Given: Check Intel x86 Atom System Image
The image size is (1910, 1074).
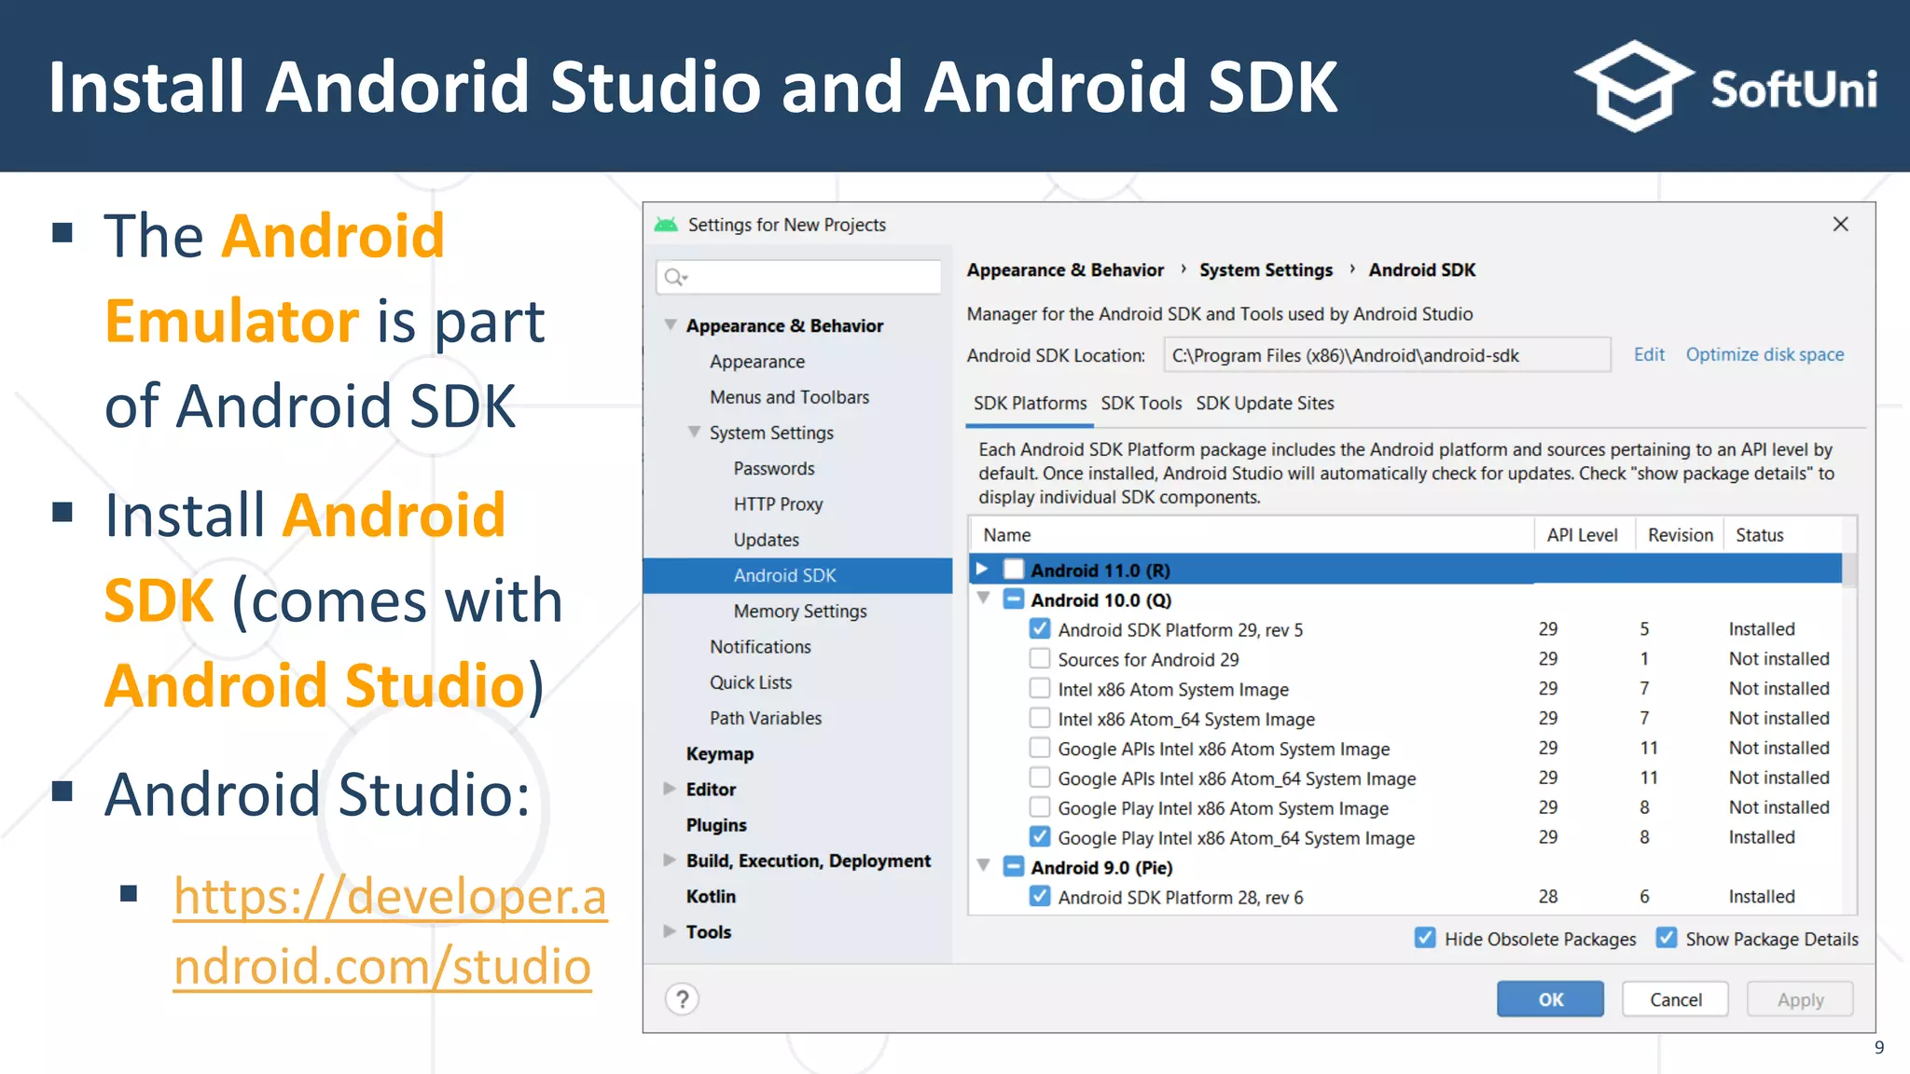Looking at the screenshot, I should pos(1040,689).
